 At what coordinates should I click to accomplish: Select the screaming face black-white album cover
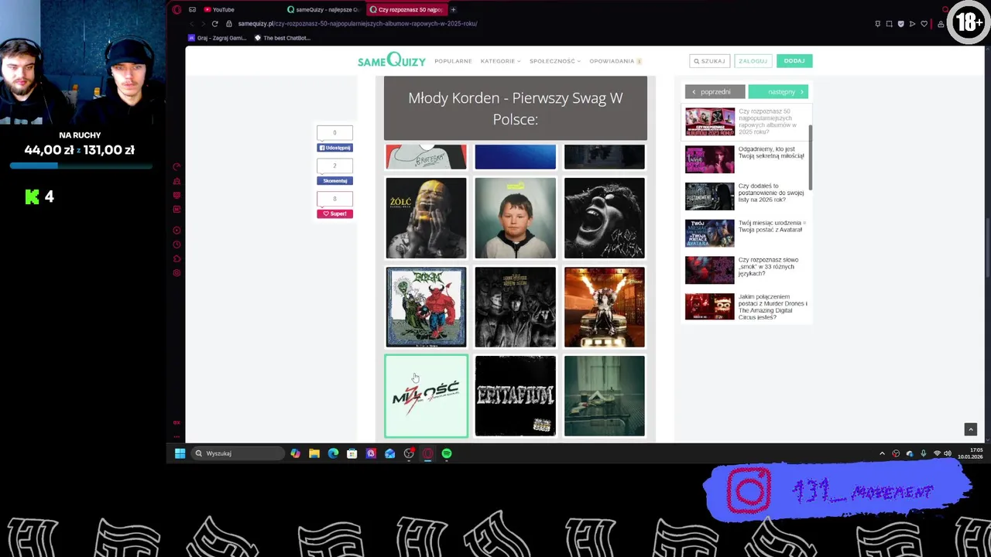[604, 218]
